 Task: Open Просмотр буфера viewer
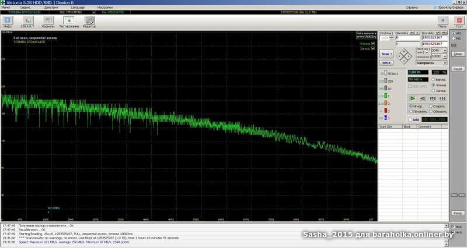click(450, 8)
